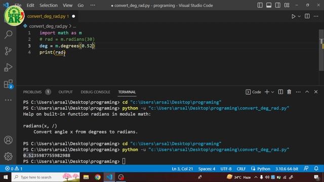324x182 pixels.
Task: Switch to the PROBLEMS panel tab
Action: coord(32,92)
